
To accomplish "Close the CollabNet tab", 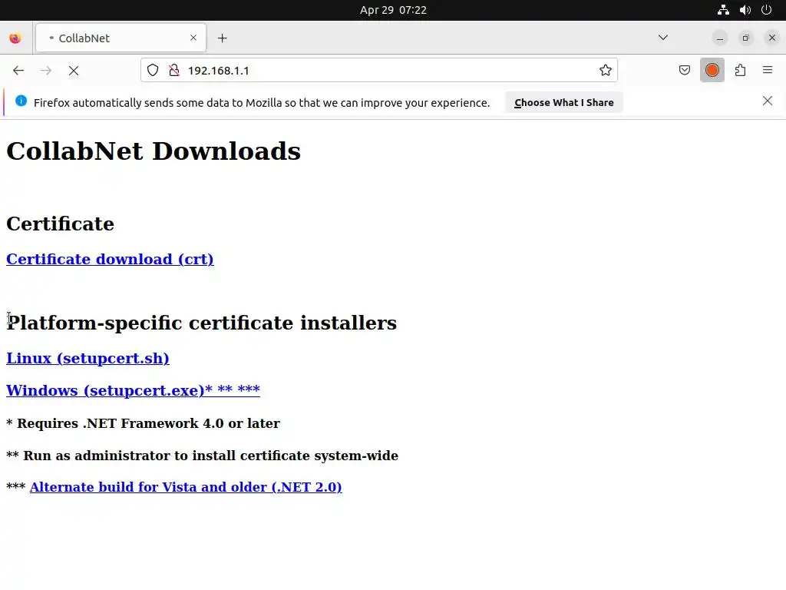I will 193,38.
